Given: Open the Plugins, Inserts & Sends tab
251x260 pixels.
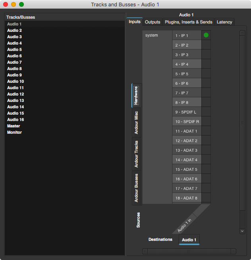Looking at the screenshot, I should [188, 22].
